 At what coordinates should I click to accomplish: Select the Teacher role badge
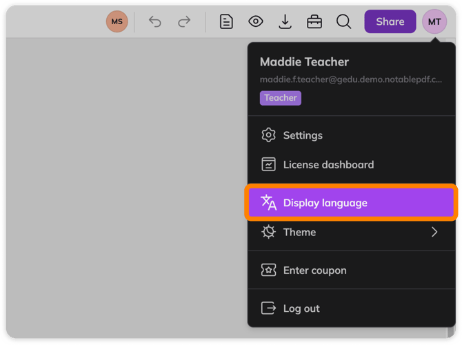click(281, 98)
